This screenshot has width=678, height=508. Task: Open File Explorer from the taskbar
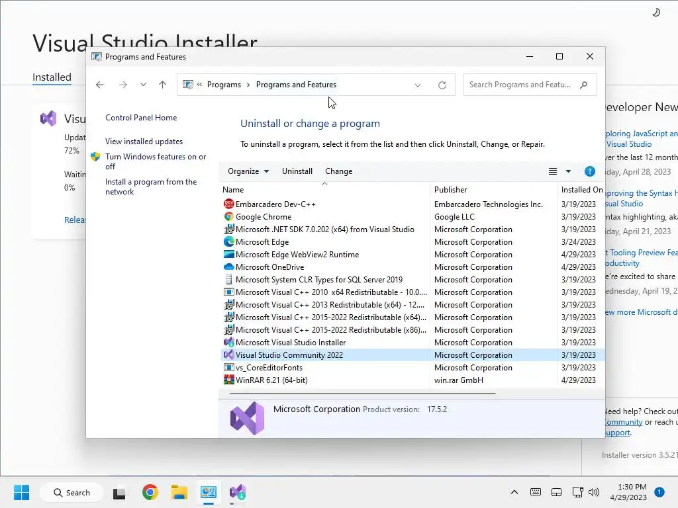(179, 492)
